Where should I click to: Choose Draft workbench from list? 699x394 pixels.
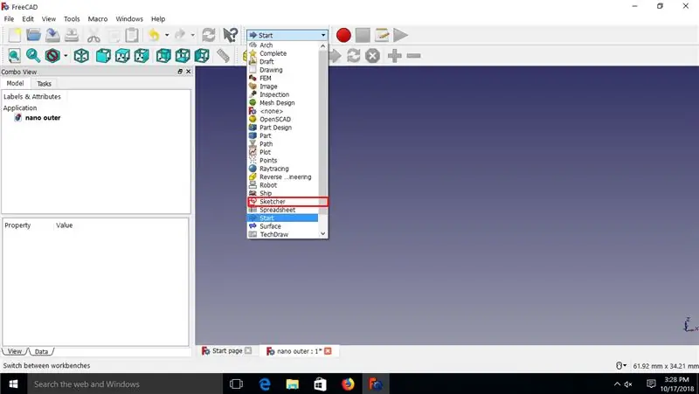[x=282, y=61]
